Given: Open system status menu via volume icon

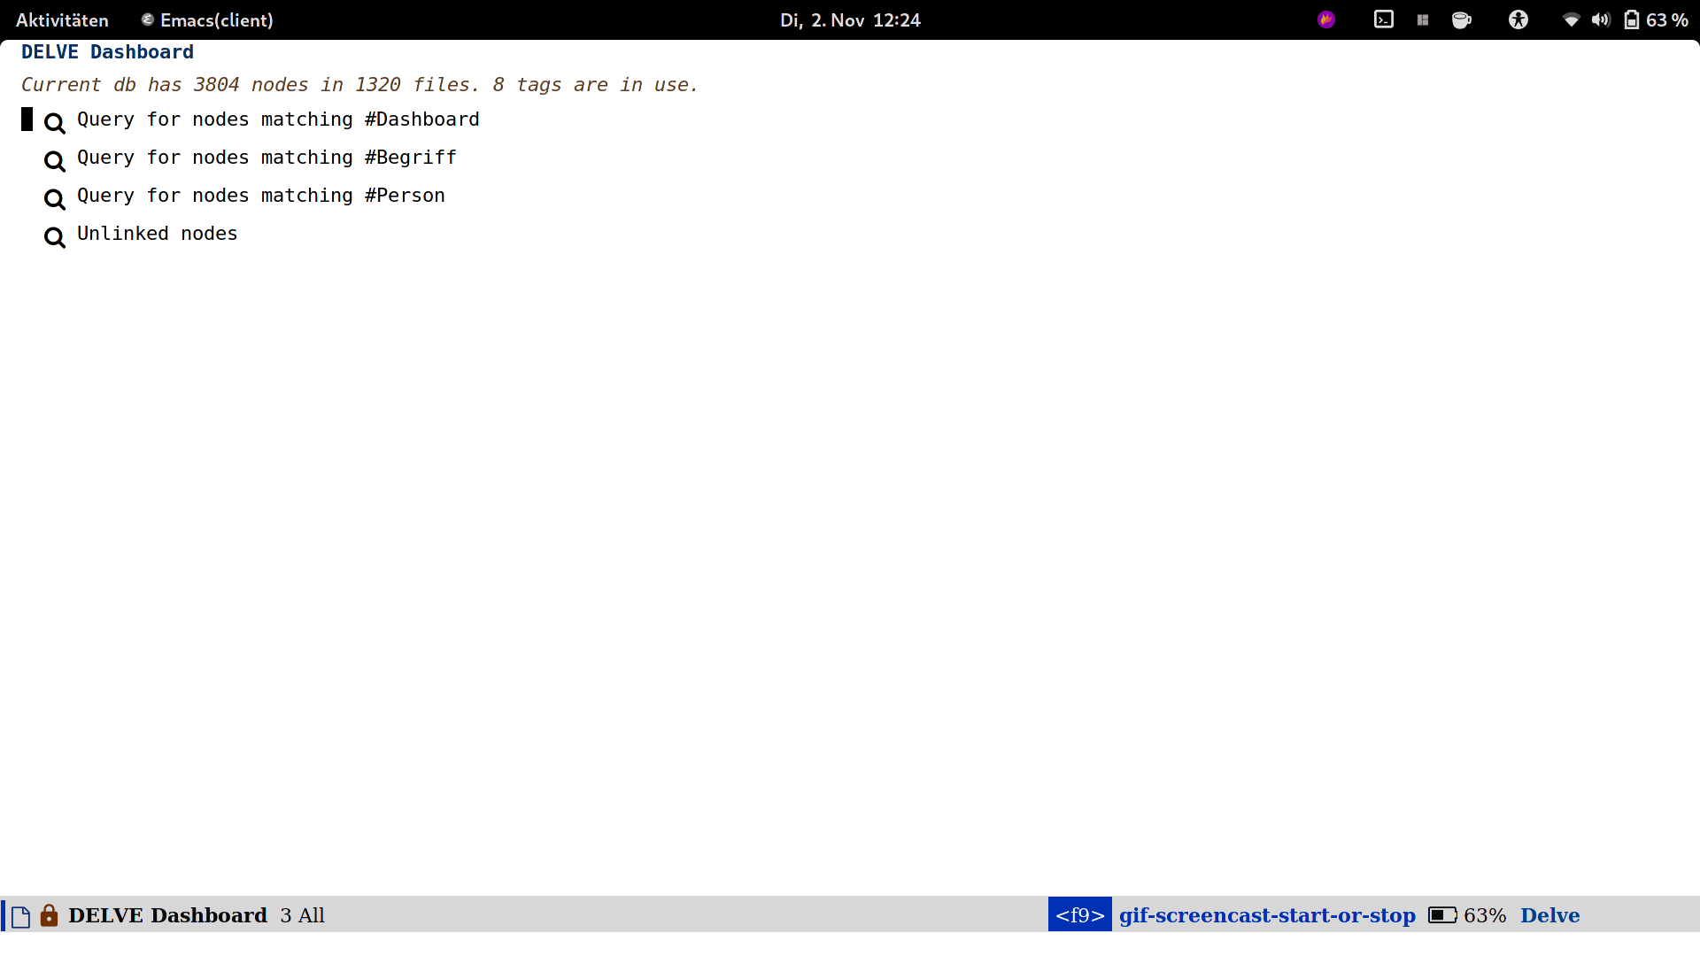Looking at the screenshot, I should pyautogui.click(x=1600, y=19).
